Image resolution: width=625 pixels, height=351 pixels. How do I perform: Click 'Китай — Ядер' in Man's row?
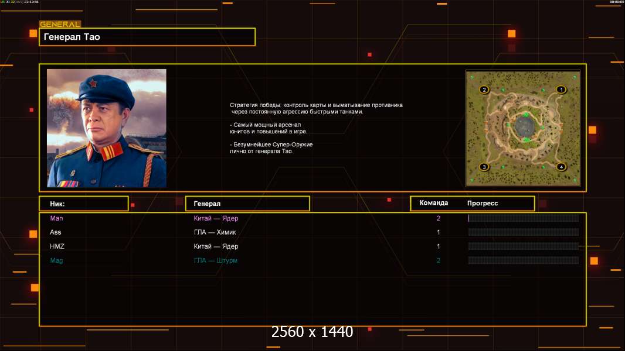[216, 218]
